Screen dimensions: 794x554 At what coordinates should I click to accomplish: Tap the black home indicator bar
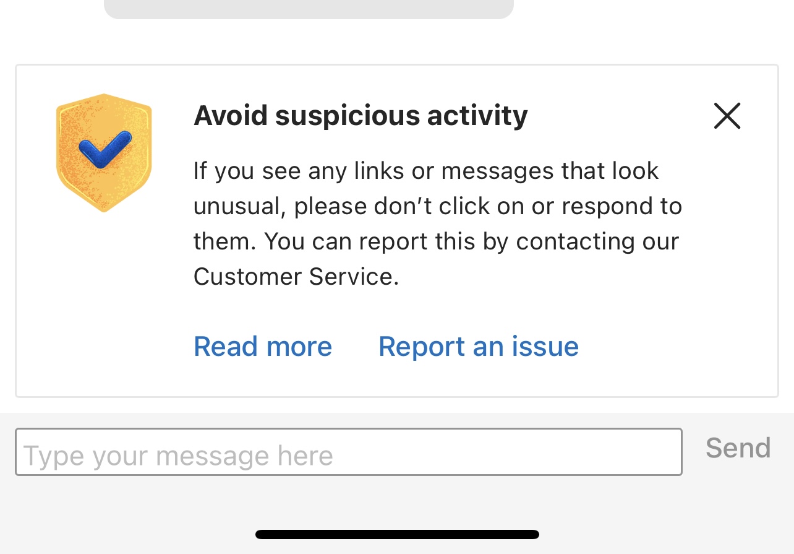pyautogui.click(x=397, y=534)
